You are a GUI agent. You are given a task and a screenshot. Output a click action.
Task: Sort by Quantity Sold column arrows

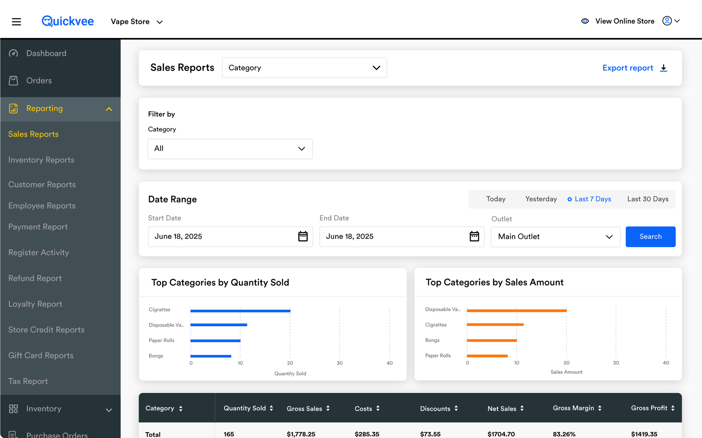click(271, 408)
